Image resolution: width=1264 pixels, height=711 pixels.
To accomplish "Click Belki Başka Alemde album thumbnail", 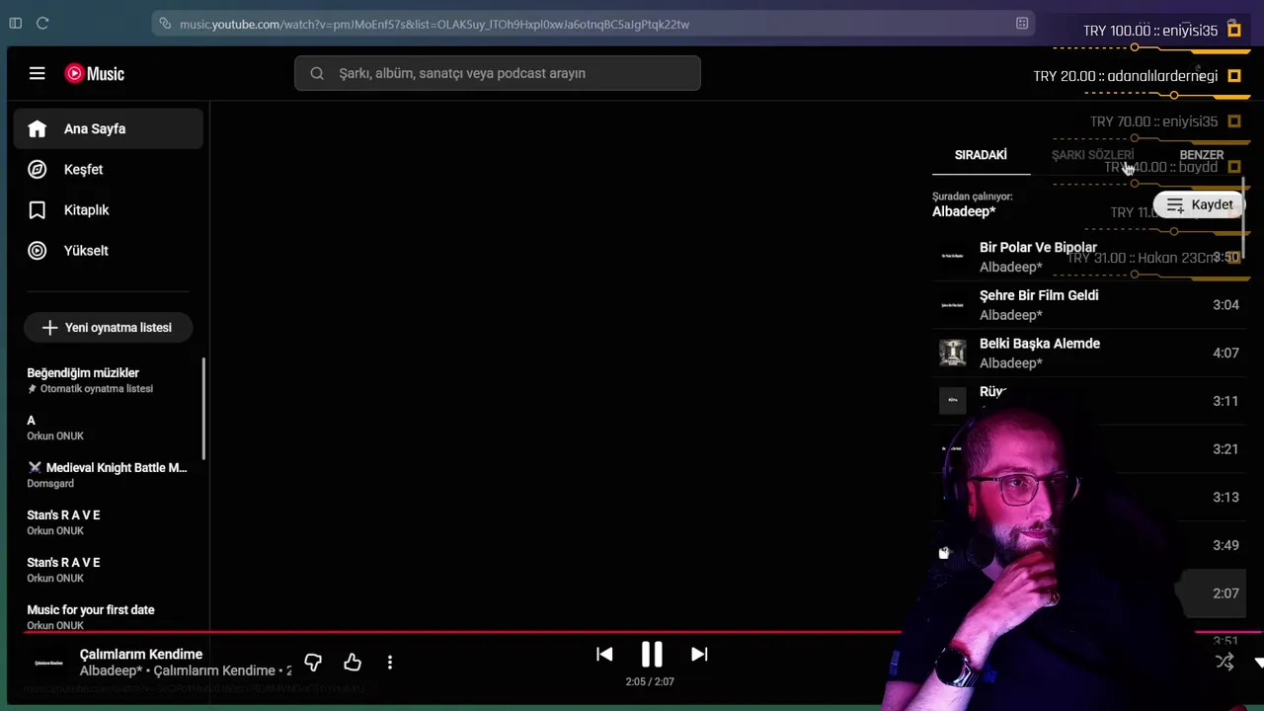I will point(952,353).
